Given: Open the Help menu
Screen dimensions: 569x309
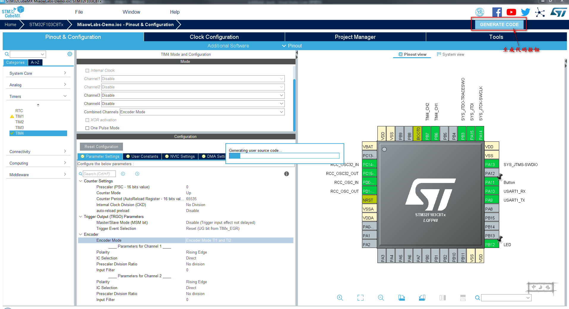Looking at the screenshot, I should tap(175, 12).
